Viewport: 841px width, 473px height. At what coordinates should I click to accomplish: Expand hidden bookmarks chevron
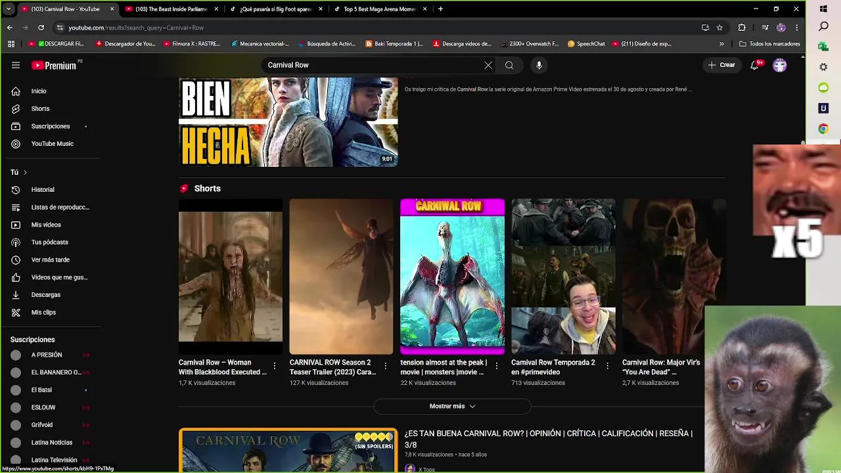click(721, 44)
